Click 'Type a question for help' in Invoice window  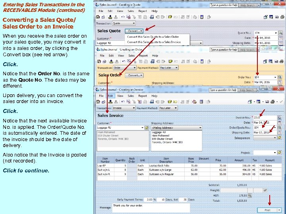pyautogui.click(x=223, y=90)
